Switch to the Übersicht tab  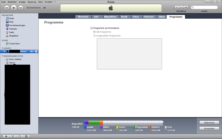[83, 17]
